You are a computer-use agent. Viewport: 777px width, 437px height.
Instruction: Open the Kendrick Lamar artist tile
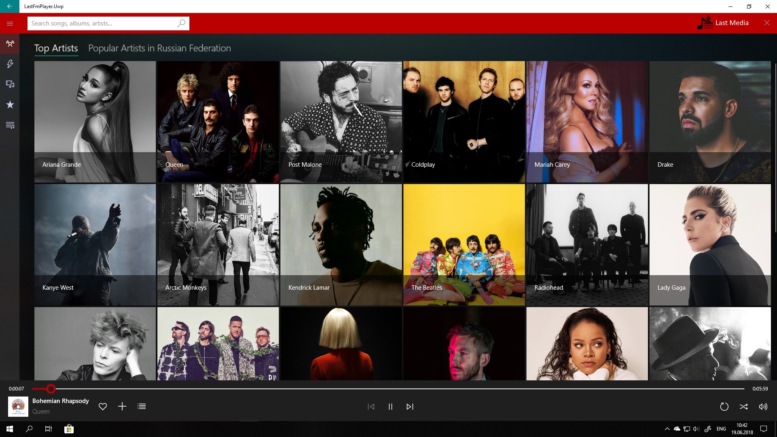click(x=341, y=245)
